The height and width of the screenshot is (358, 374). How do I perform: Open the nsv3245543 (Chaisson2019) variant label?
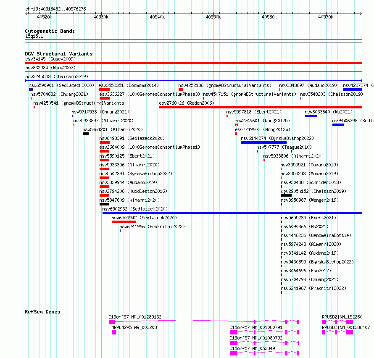tap(57, 76)
